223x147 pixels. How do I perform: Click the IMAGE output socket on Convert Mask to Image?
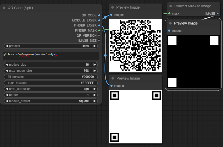[x=218, y=13]
